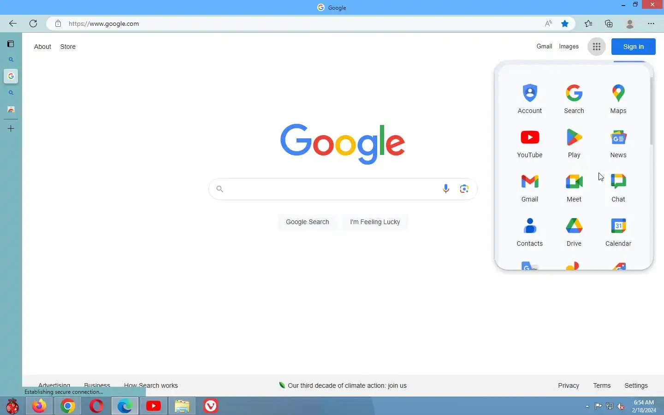
Task: Open Meet from the apps panel
Action: (574, 188)
